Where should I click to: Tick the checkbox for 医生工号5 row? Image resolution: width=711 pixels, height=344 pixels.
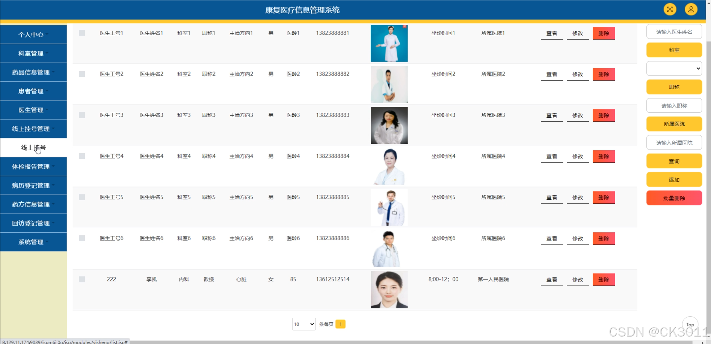click(82, 197)
